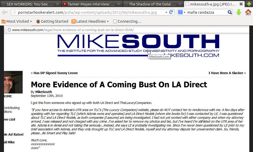The width and height of the screenshot is (253, 152).
Task: Close the mikesouth-a.jpg tab
Action: (241, 4)
